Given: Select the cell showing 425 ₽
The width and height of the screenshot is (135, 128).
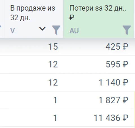Looking at the screenshot, I should coord(117,46).
